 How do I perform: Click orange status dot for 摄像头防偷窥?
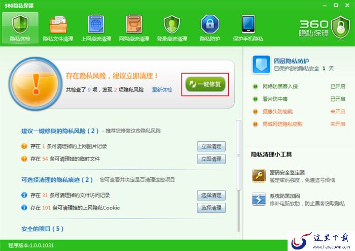pos(256,112)
